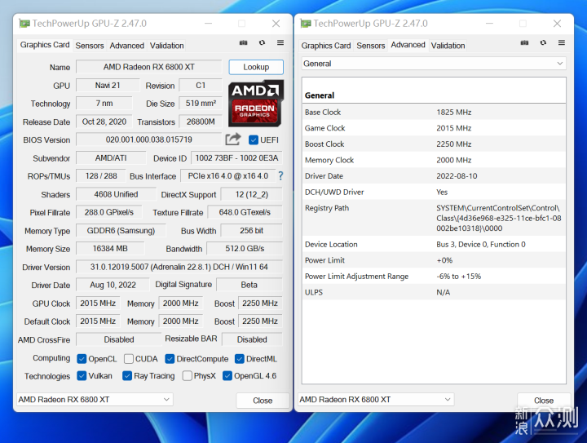Open GPU selector dropdown in right window
Image resolution: width=587 pixels, height=443 pixels.
pyautogui.click(x=376, y=400)
